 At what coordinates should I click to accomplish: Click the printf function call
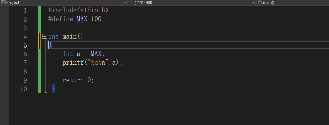click(73, 63)
